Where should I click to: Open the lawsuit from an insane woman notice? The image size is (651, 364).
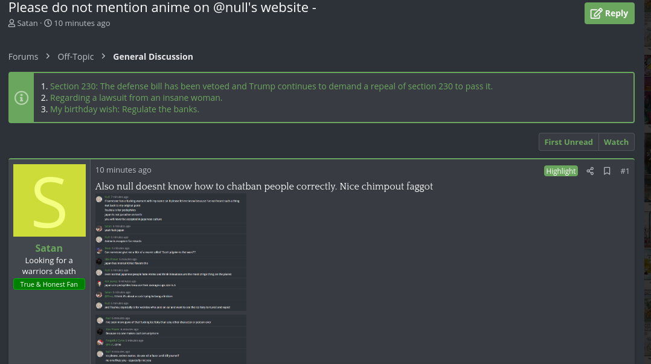136,98
